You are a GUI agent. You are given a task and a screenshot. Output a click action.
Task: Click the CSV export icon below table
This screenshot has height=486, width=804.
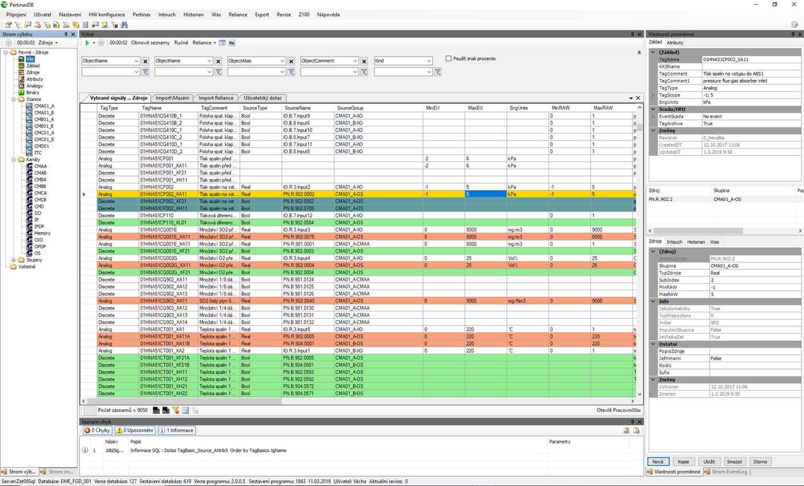point(156,411)
